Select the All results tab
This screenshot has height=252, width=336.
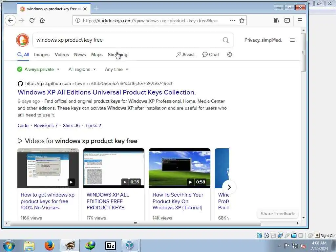click(23, 55)
